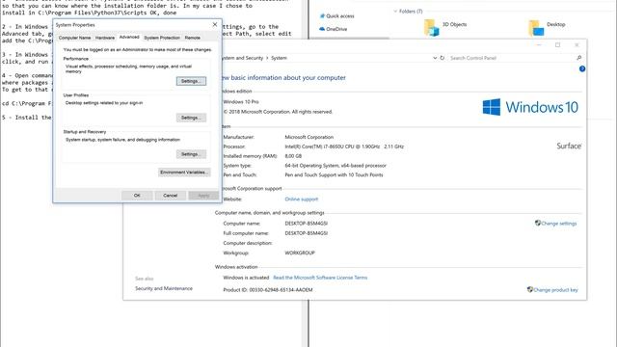Confirm System Properties with OK

tap(137, 195)
